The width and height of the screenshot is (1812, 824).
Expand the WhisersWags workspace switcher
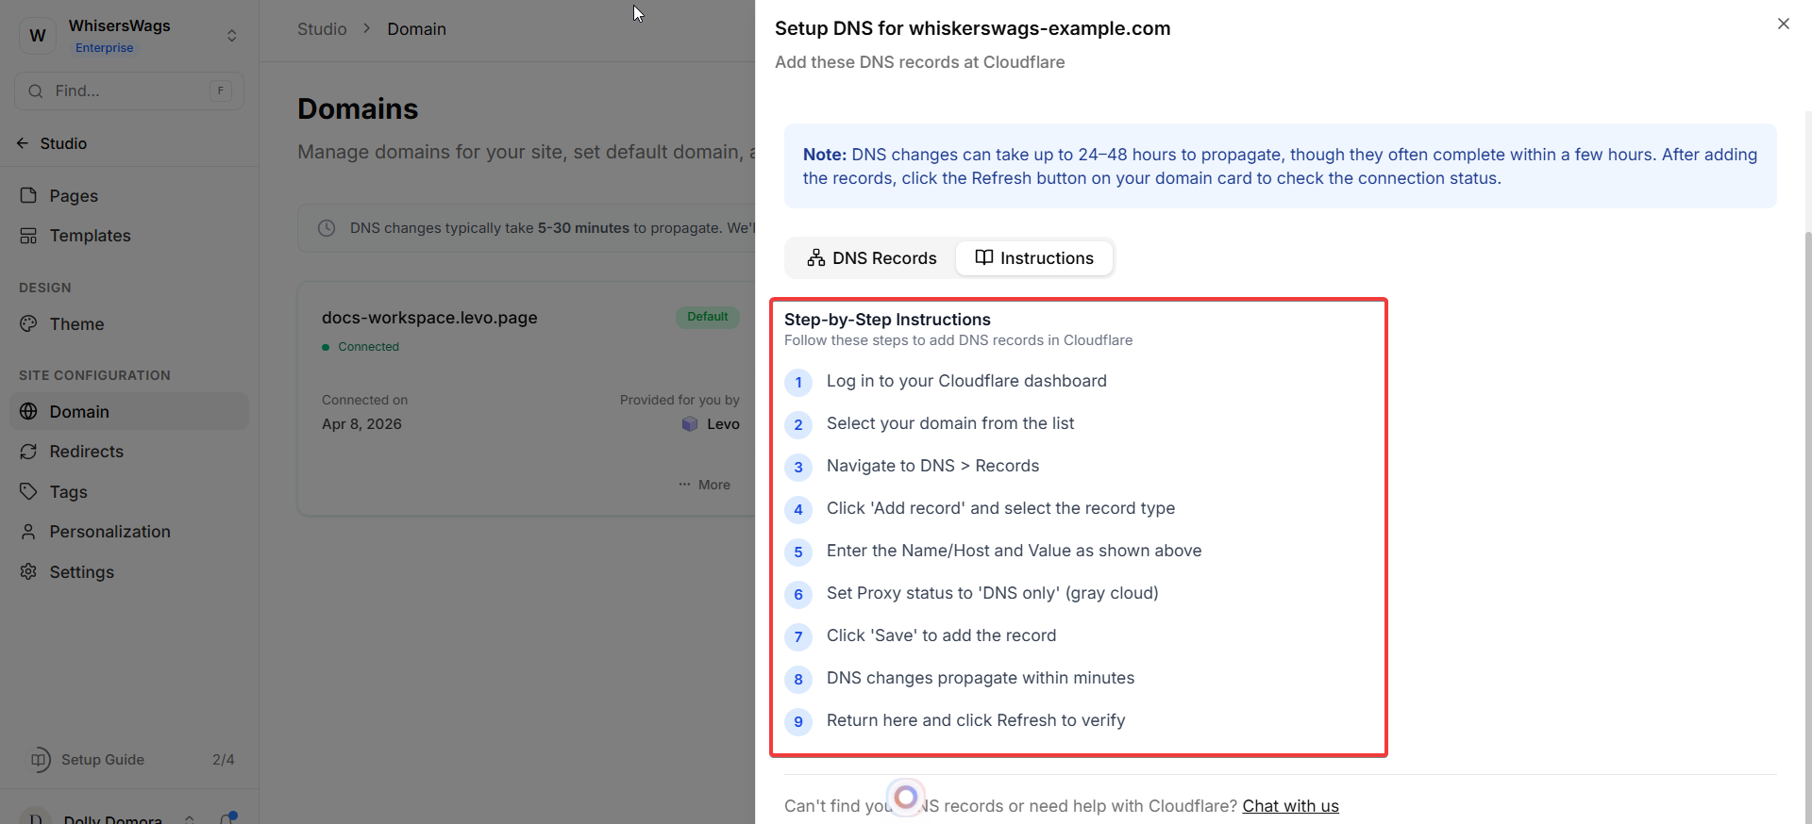tap(231, 36)
